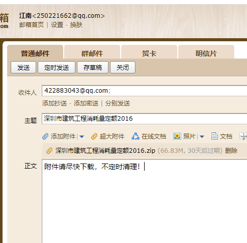Click the 主题 label
The image size is (247, 243).
31,121
